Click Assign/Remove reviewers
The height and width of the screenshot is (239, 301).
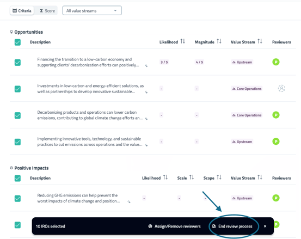coord(175,226)
